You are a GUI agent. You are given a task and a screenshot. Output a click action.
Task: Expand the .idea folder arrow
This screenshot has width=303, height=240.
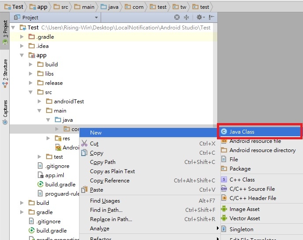[x=22, y=46]
